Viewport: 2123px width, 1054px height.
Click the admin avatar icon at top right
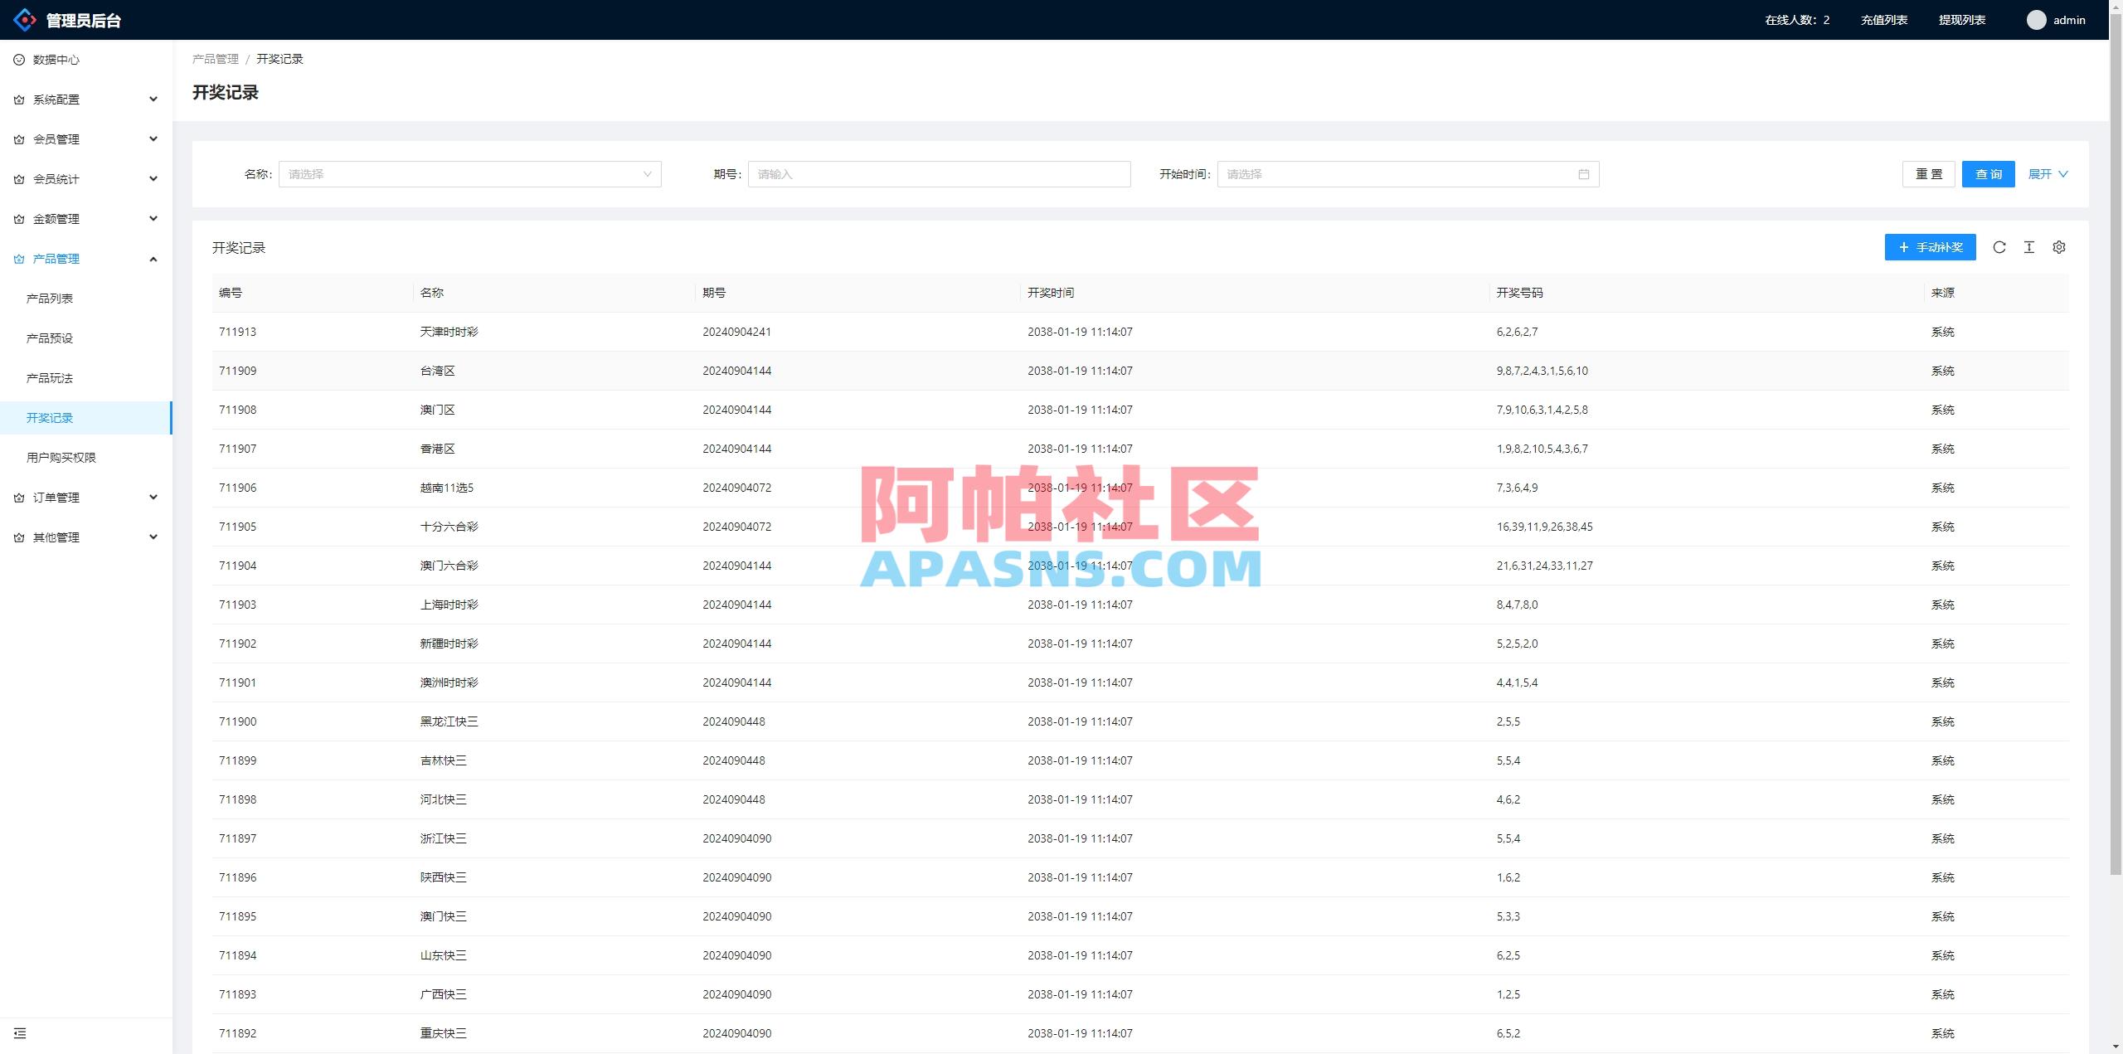pos(2036,19)
